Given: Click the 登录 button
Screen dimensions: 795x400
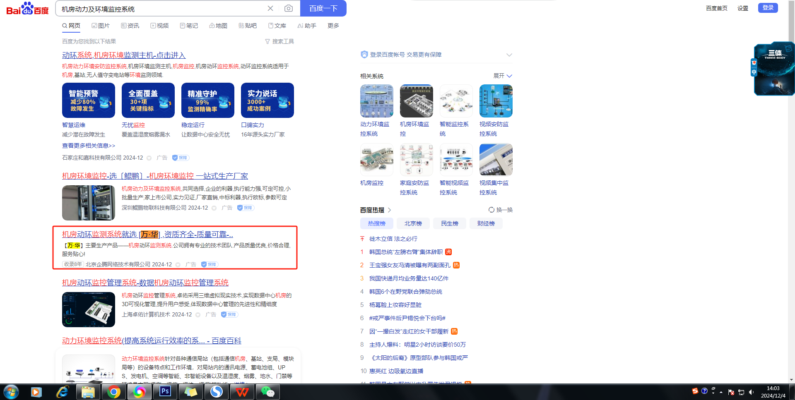Looking at the screenshot, I should pyautogui.click(x=768, y=8).
